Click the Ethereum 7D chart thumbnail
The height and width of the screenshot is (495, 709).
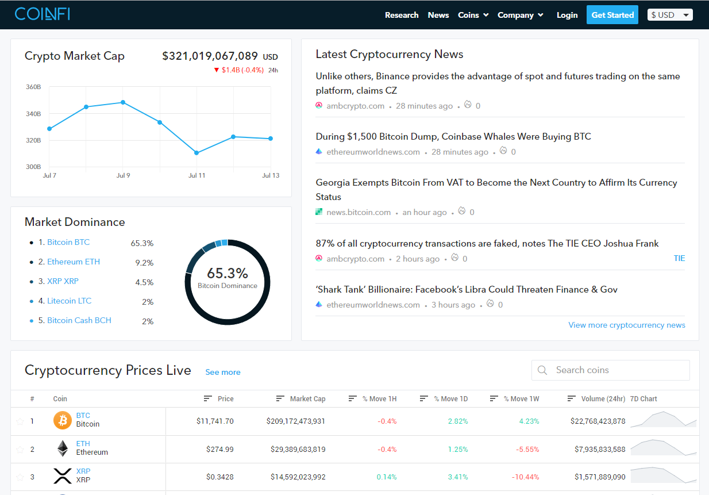(x=663, y=448)
